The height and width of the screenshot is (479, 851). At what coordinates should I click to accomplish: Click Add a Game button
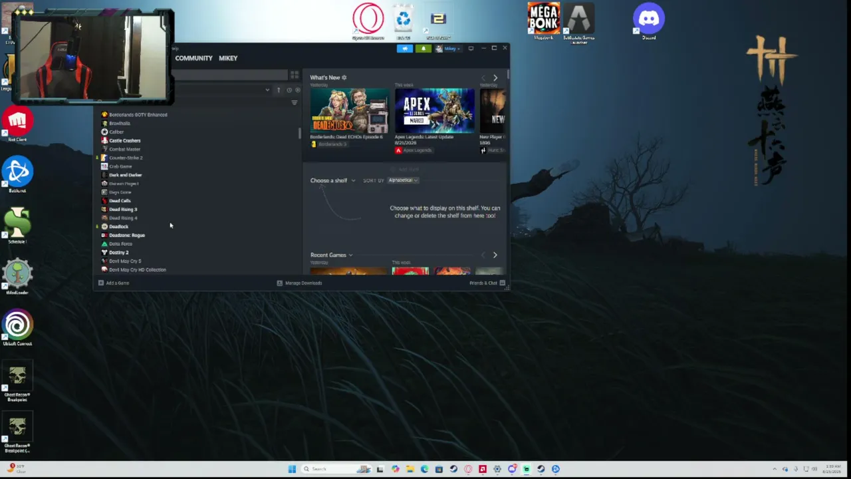coord(114,283)
